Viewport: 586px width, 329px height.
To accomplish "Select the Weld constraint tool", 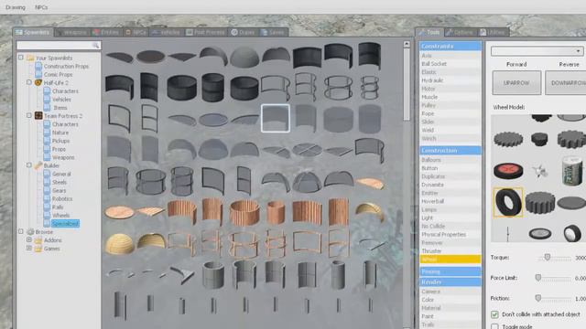I will [x=450, y=130].
